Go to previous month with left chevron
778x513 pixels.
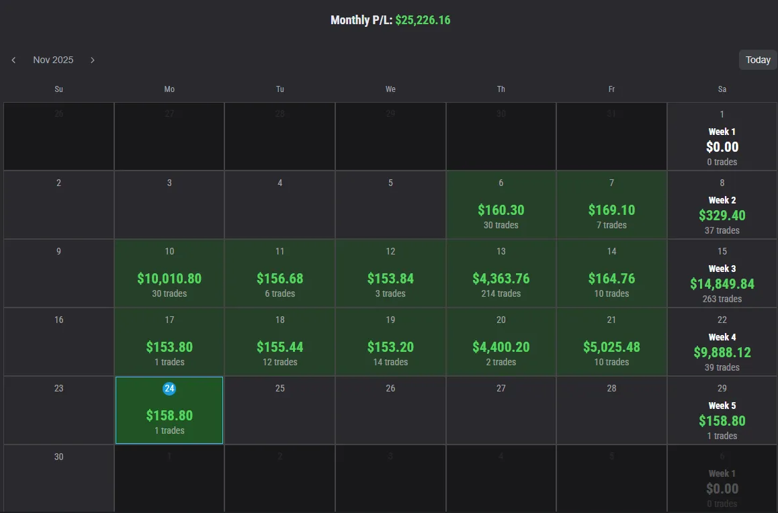[x=13, y=60]
